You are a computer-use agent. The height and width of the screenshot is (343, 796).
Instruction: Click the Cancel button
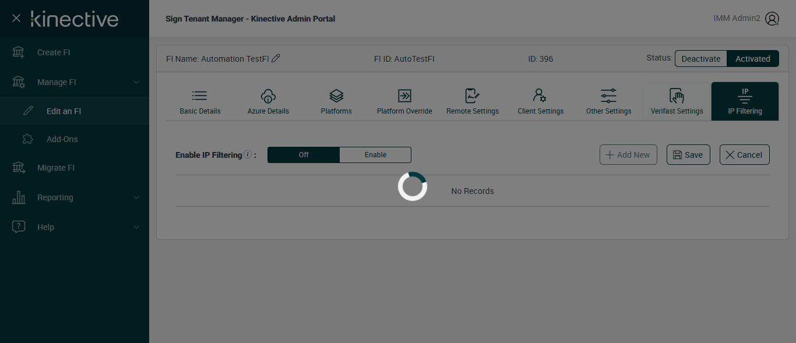(x=744, y=155)
